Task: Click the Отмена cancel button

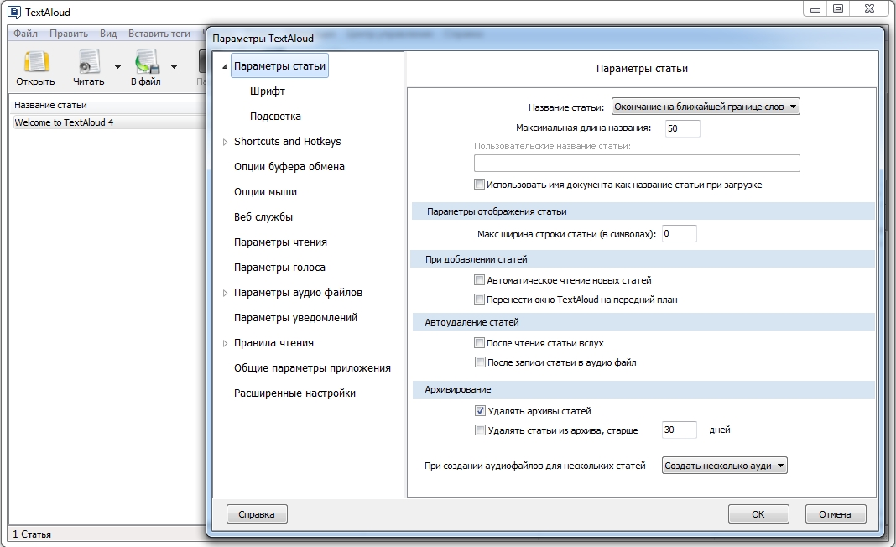Action: [x=835, y=513]
